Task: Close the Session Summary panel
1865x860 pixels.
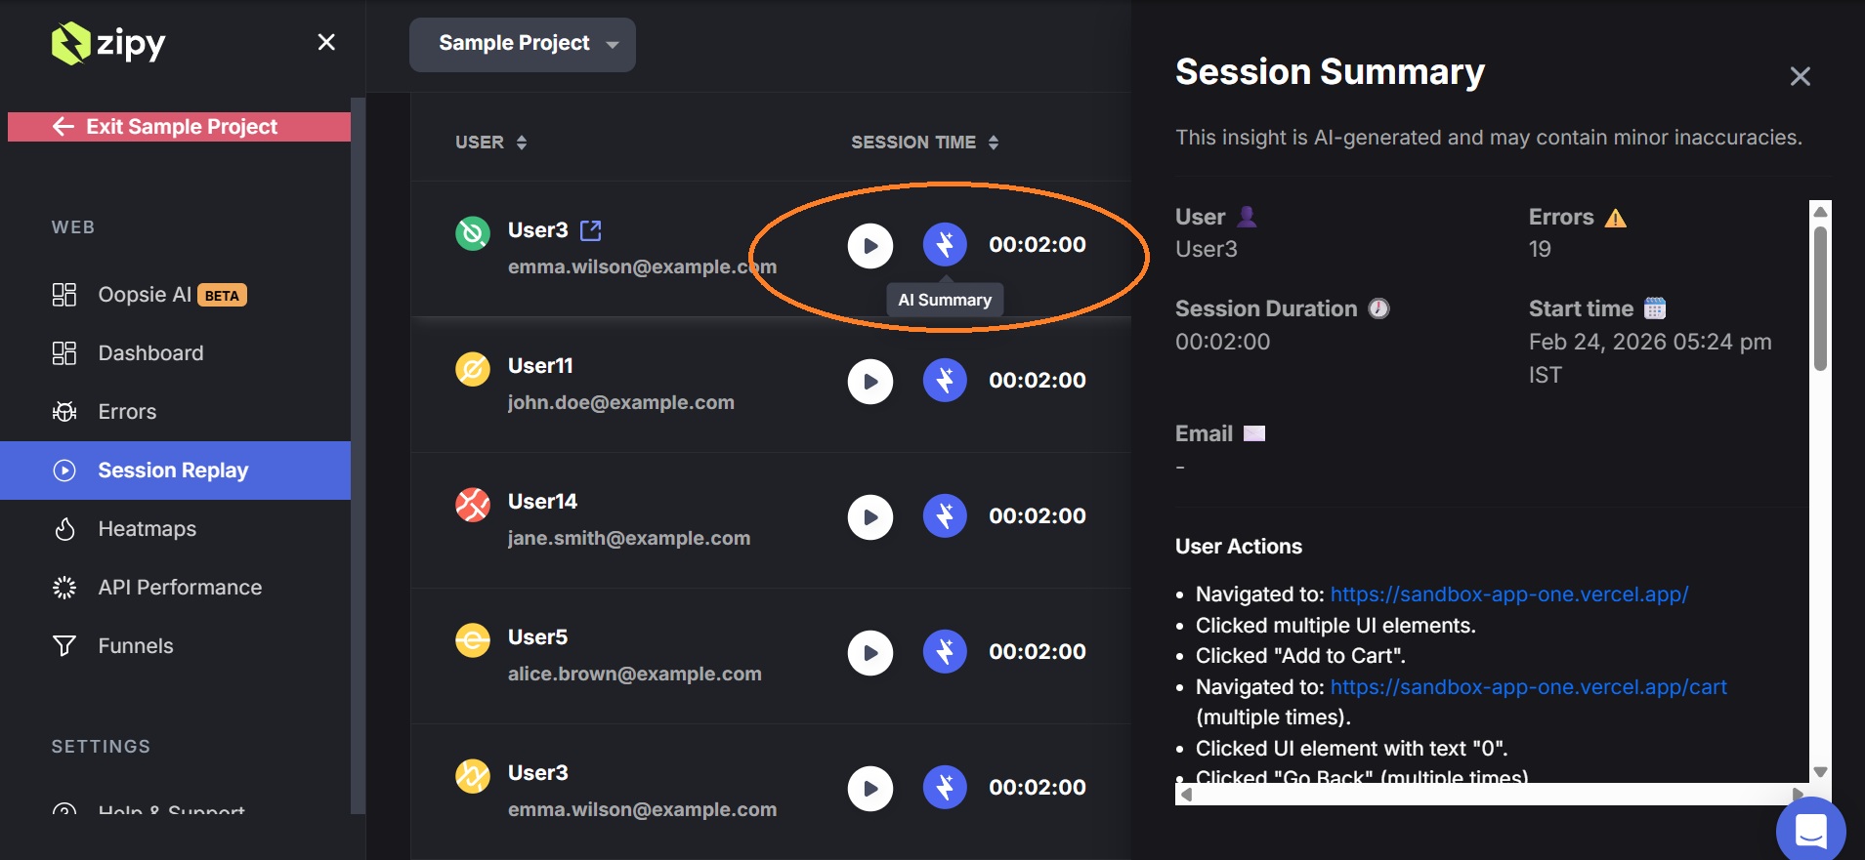Action: coord(1800,76)
